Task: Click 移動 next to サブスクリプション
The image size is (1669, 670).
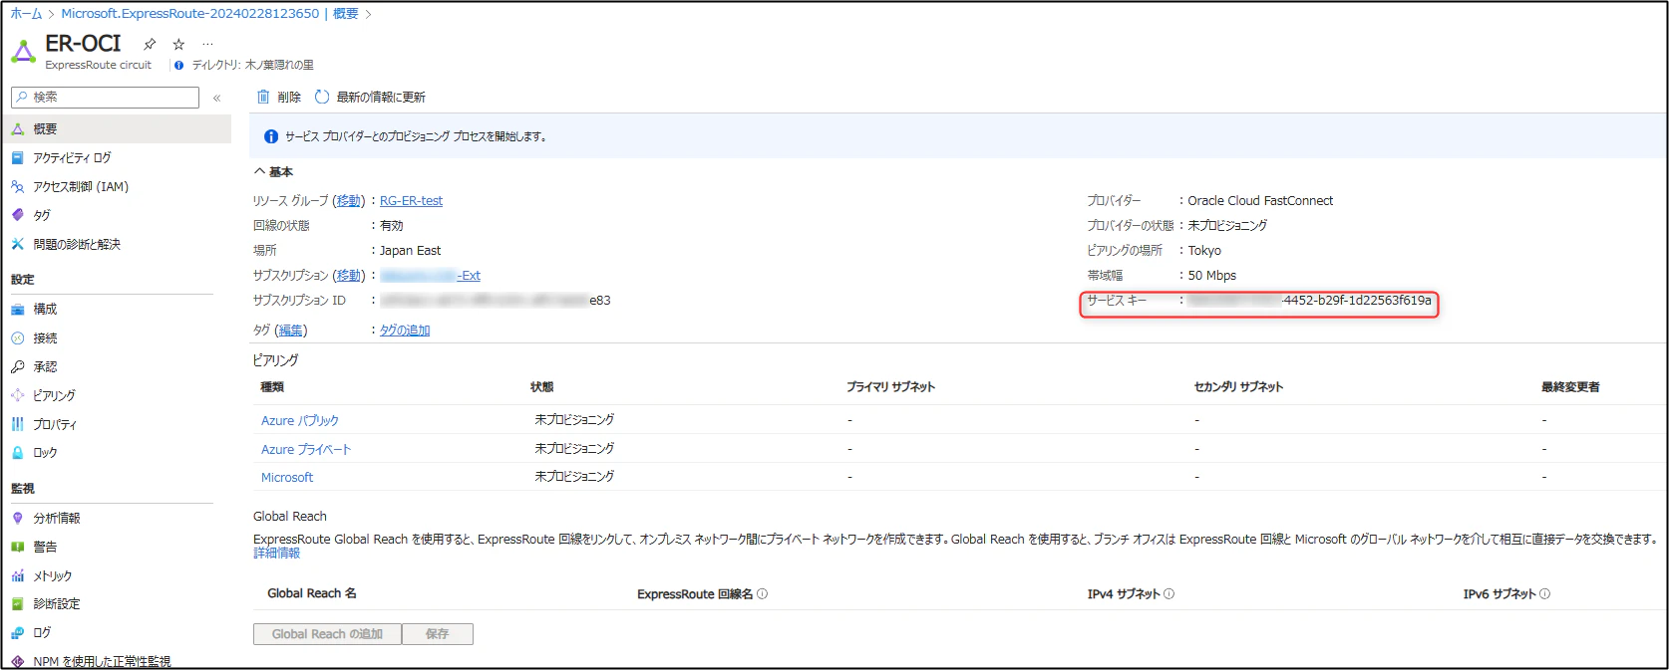Action: (x=348, y=276)
